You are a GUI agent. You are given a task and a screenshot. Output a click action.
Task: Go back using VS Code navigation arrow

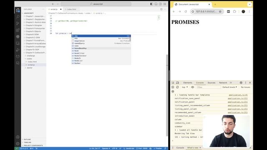click(53, 4)
